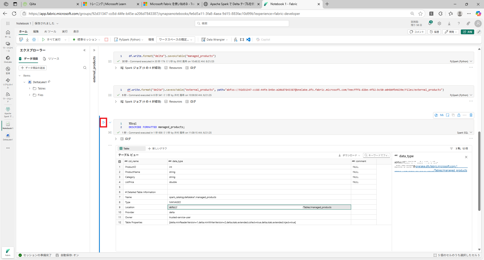Viewport: 484px width, 260px height.
Task: Convert the cell to Markdown
Action: (442, 115)
